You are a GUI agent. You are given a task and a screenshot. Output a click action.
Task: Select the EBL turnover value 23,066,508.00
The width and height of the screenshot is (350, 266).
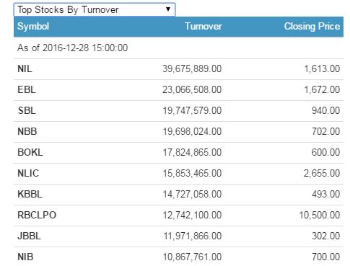[192, 90]
